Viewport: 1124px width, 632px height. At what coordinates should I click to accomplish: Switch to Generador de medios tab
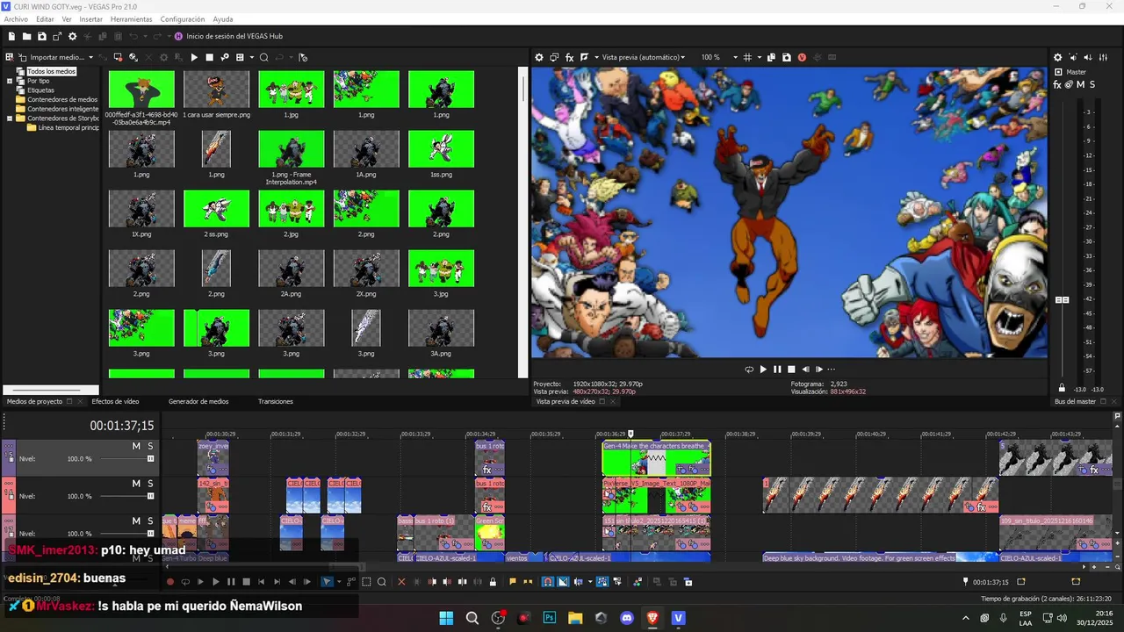(198, 401)
